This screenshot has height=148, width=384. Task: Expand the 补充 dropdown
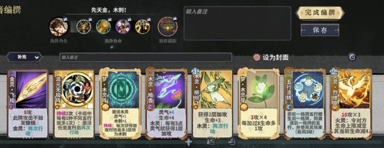(x=25, y=57)
